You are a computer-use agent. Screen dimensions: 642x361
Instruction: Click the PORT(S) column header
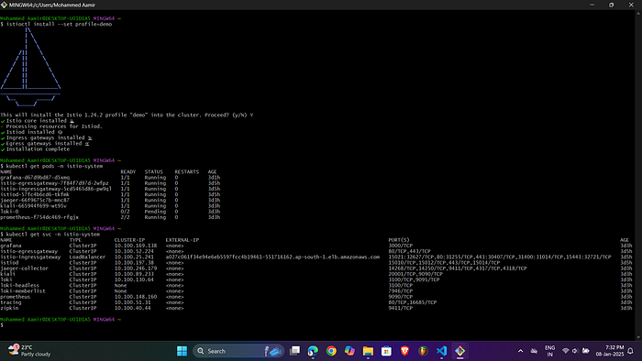click(399, 240)
